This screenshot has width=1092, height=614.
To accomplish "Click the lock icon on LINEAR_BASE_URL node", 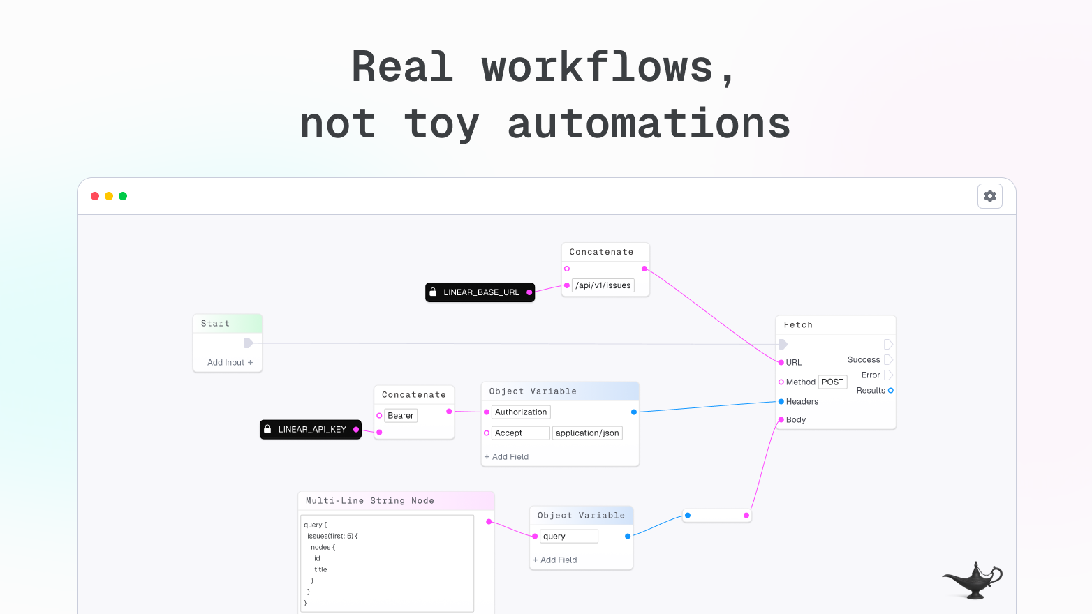I will pyautogui.click(x=433, y=292).
